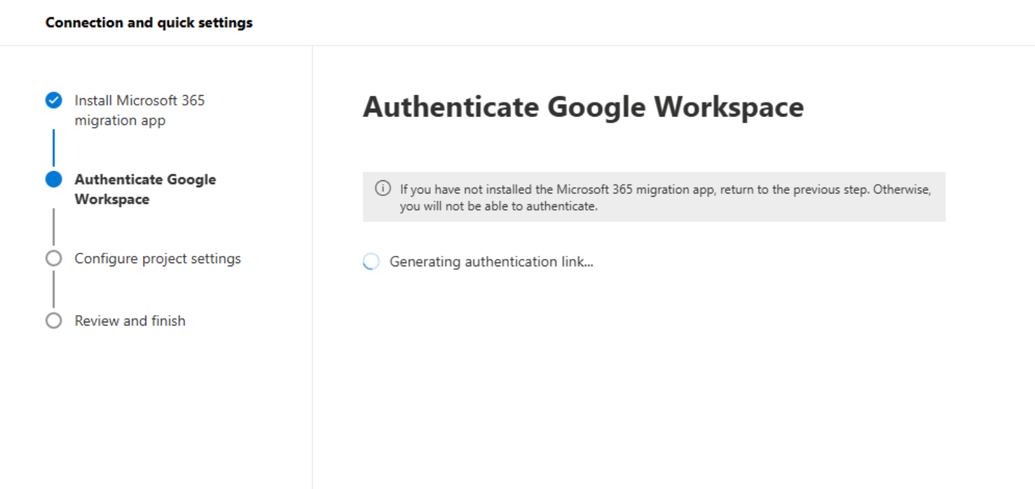This screenshot has height=489, width=1035.
Task: Click the completed checkmark icon for Install step
Action: coord(53,100)
